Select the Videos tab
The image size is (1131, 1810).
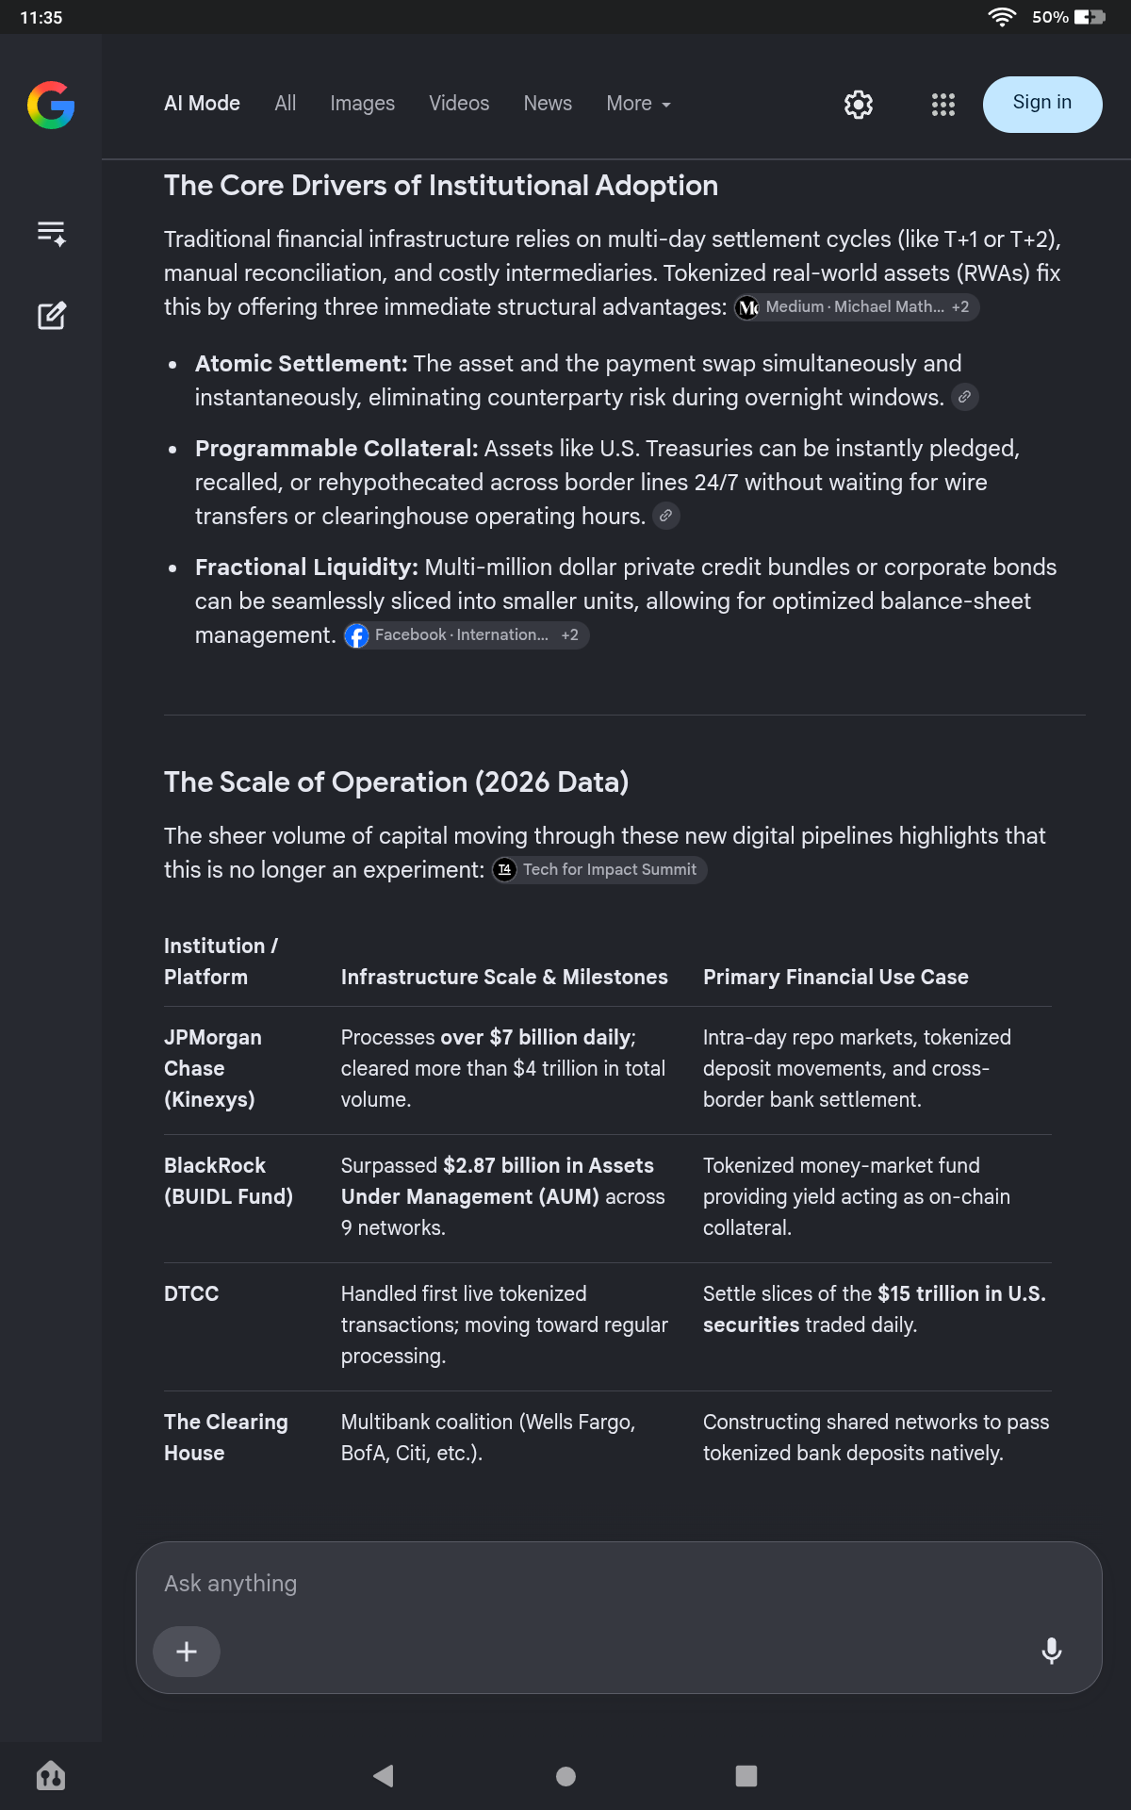point(459,104)
